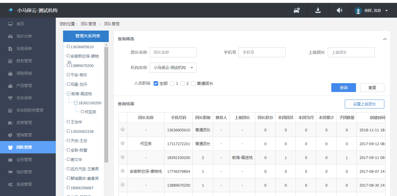Viewport: 397px width, 196px height.
Task: Click the 首页 monitor icon in sidebar
Action: [10, 24]
